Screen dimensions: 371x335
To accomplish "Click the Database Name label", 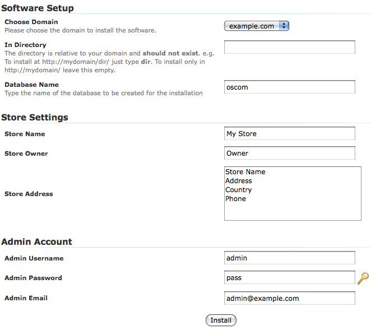I will click(x=31, y=85).
